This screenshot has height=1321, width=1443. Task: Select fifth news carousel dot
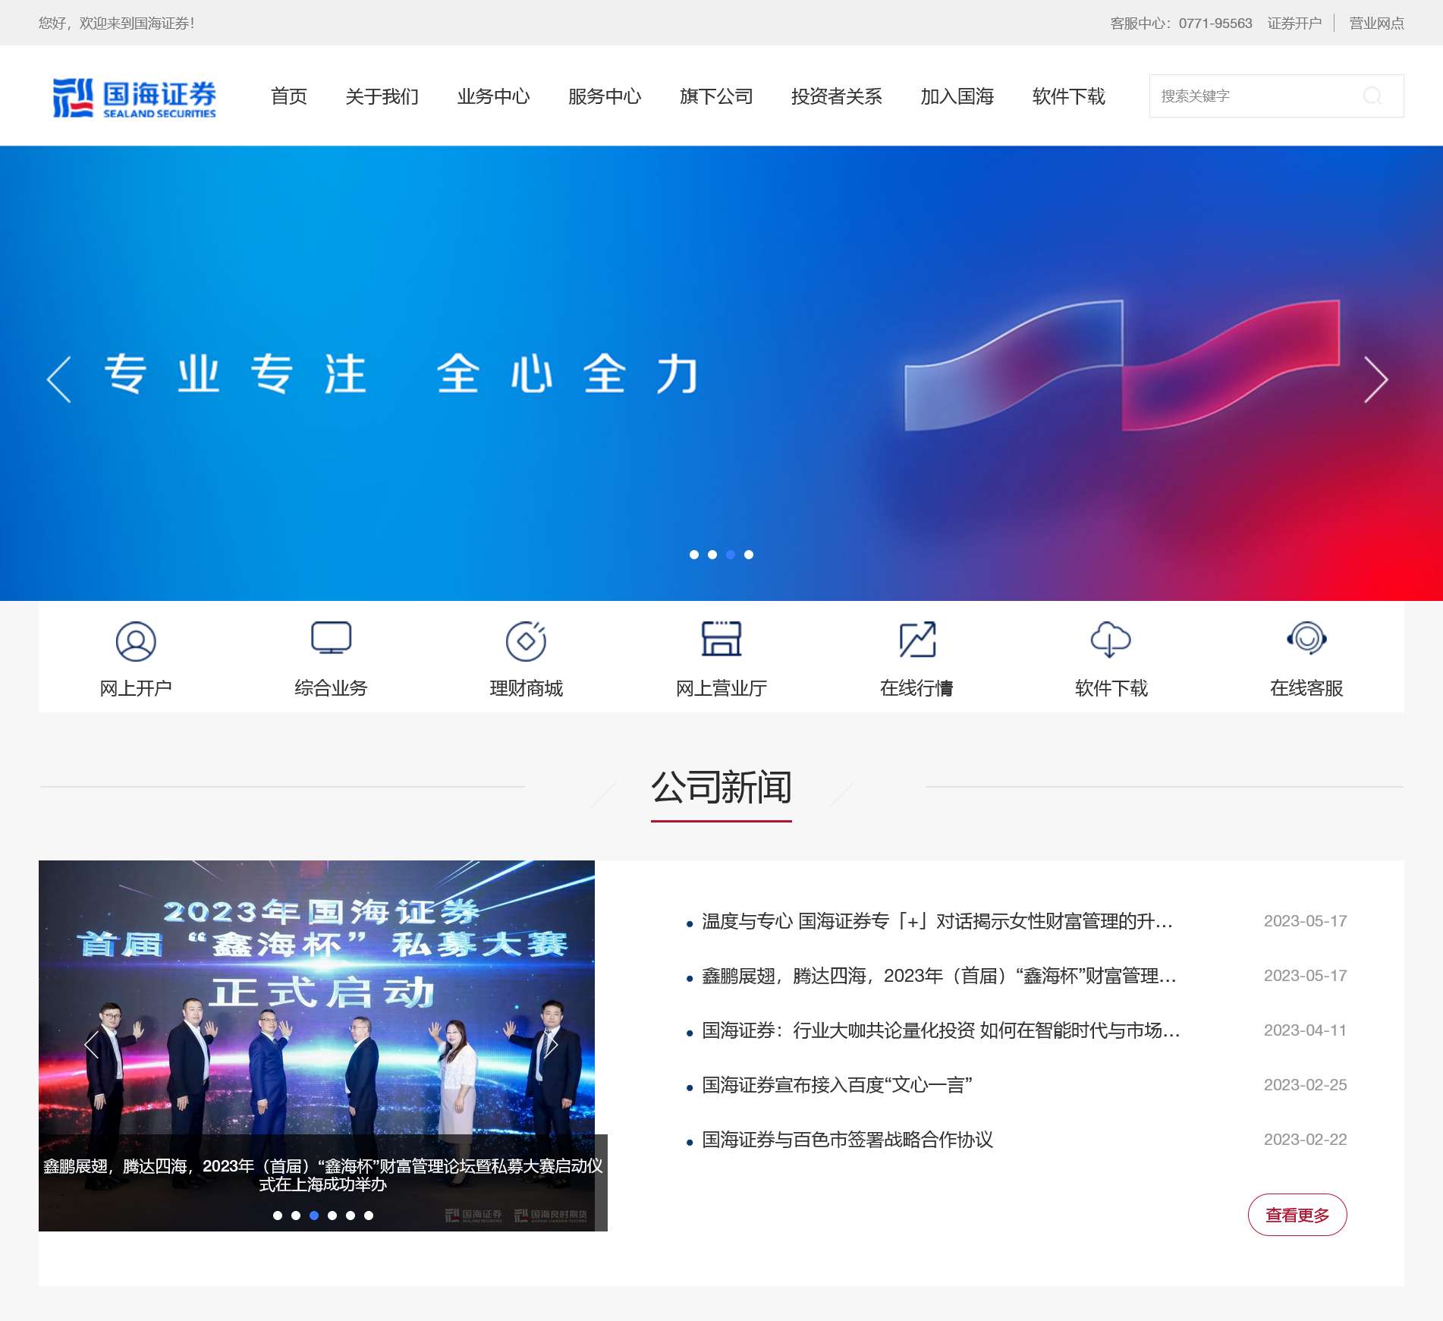click(351, 1216)
